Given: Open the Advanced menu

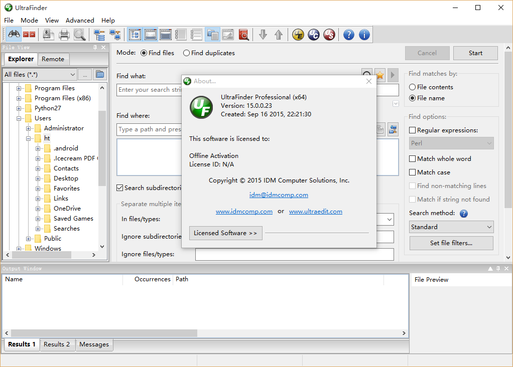Looking at the screenshot, I should 80,21.
